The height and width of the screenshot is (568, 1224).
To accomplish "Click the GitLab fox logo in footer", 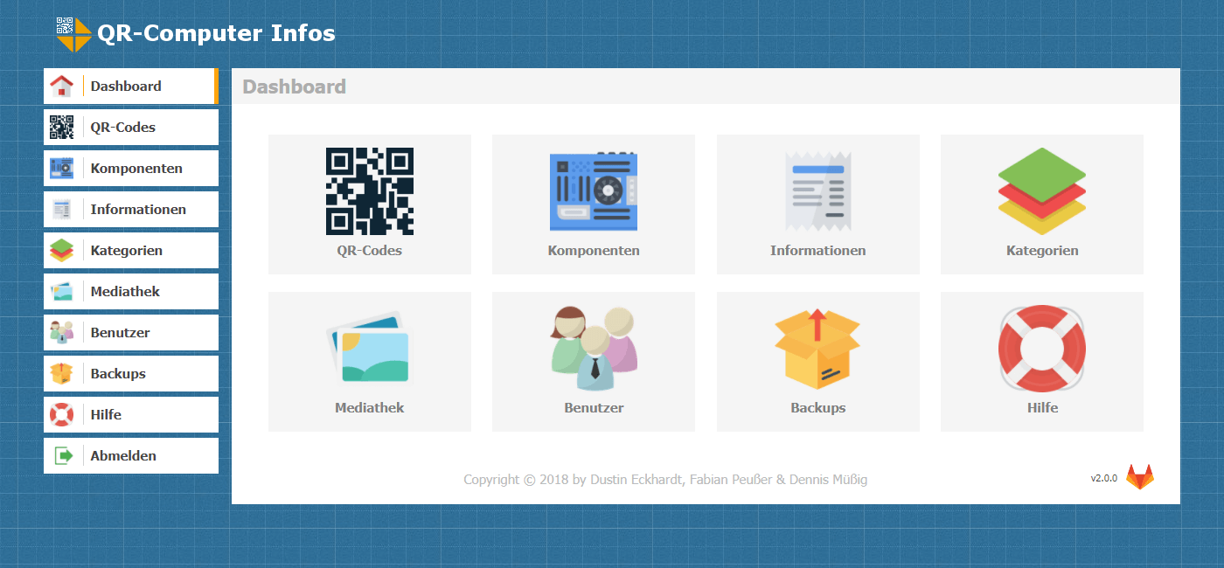I will 1139,477.
